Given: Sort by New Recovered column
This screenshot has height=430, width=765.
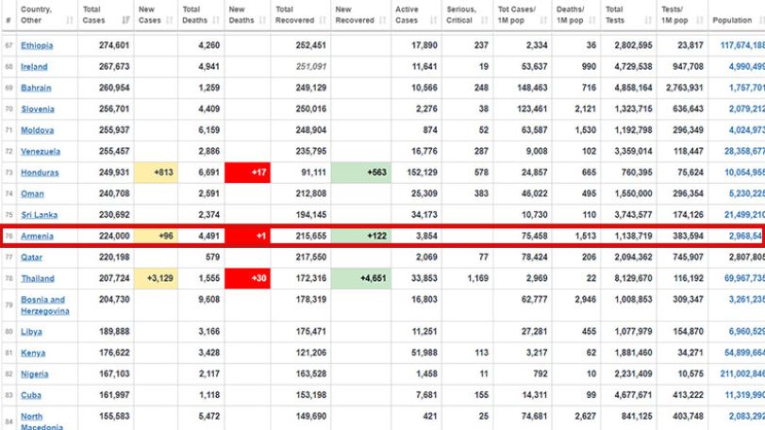Looking at the screenshot, I should tap(360, 15).
